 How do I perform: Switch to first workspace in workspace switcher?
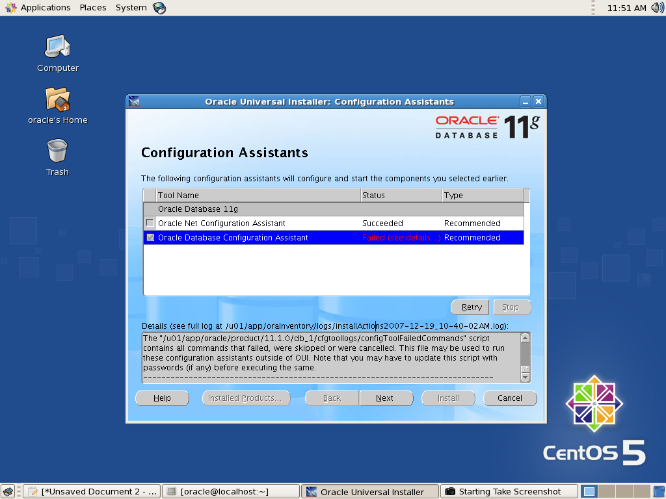pyautogui.click(x=589, y=491)
